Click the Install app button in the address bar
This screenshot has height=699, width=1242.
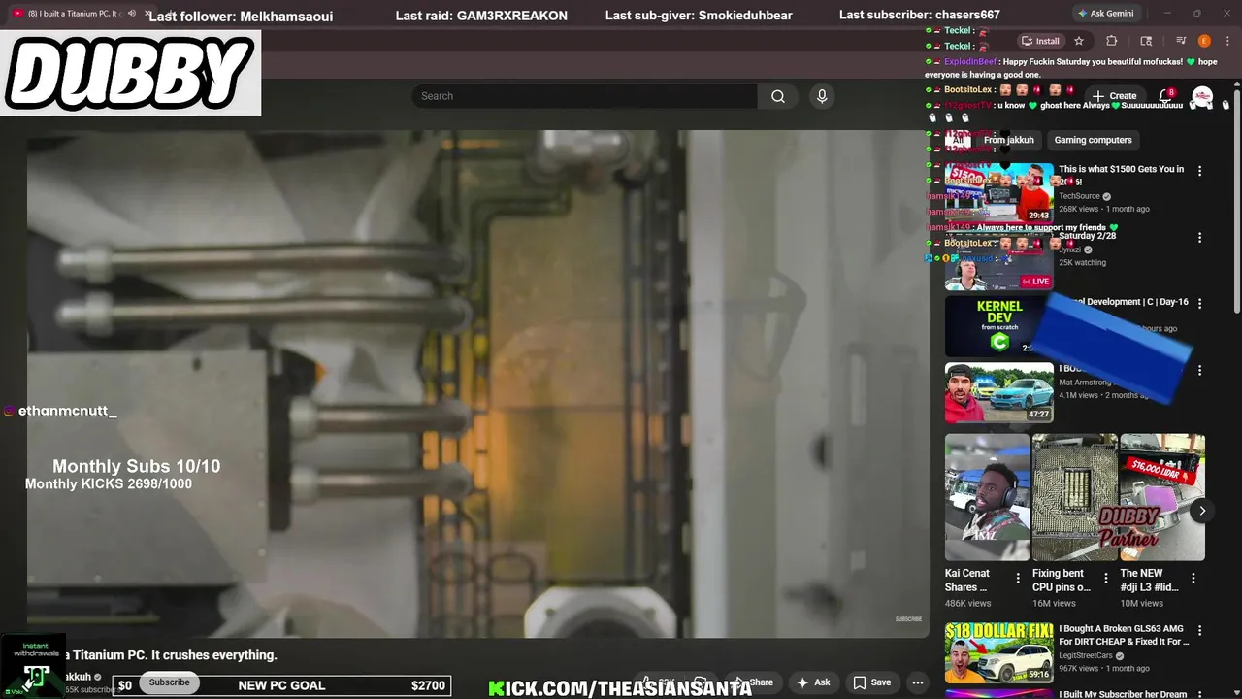click(x=1040, y=41)
